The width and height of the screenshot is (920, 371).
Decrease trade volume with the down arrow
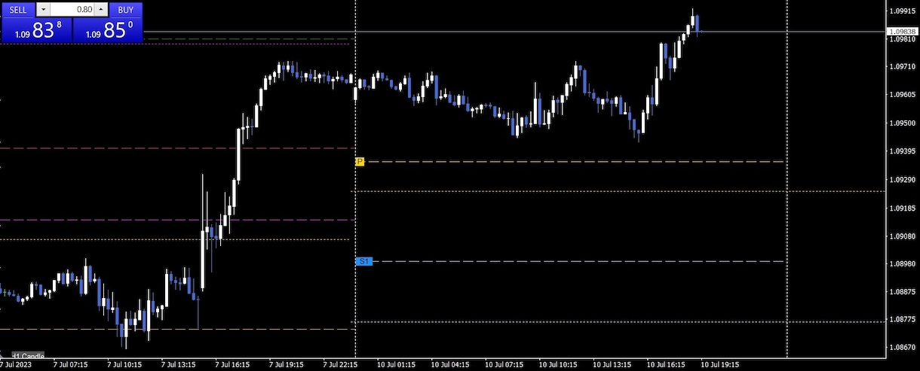42,10
